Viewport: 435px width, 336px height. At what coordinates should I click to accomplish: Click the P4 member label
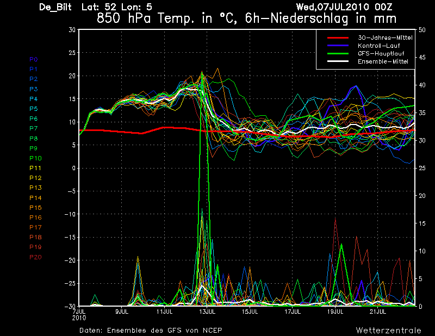point(34,99)
